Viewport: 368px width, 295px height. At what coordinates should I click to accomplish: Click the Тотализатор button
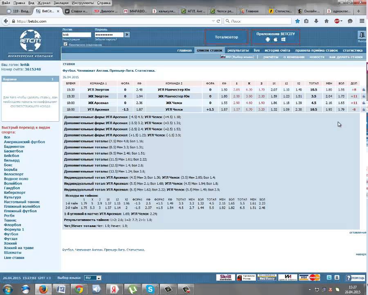point(227,37)
